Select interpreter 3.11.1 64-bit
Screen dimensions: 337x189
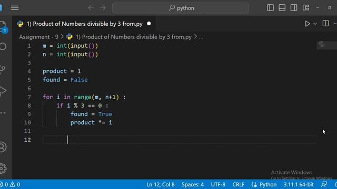pyautogui.click(x=299, y=184)
